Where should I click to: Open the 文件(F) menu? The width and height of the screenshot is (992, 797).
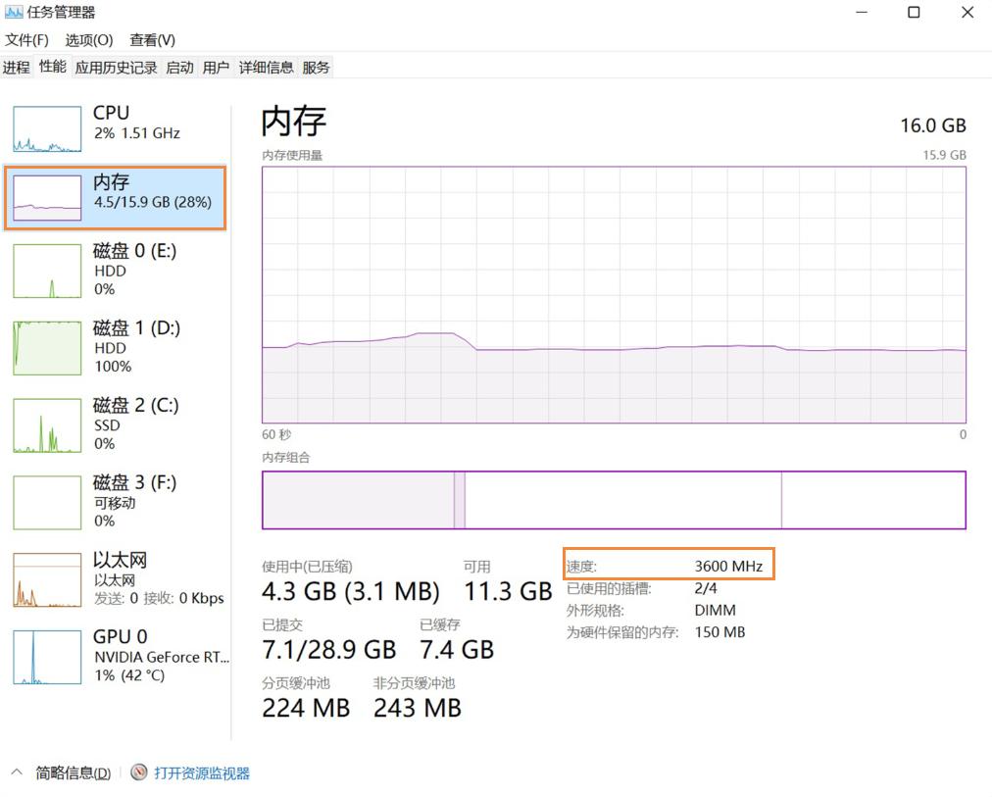tap(26, 40)
